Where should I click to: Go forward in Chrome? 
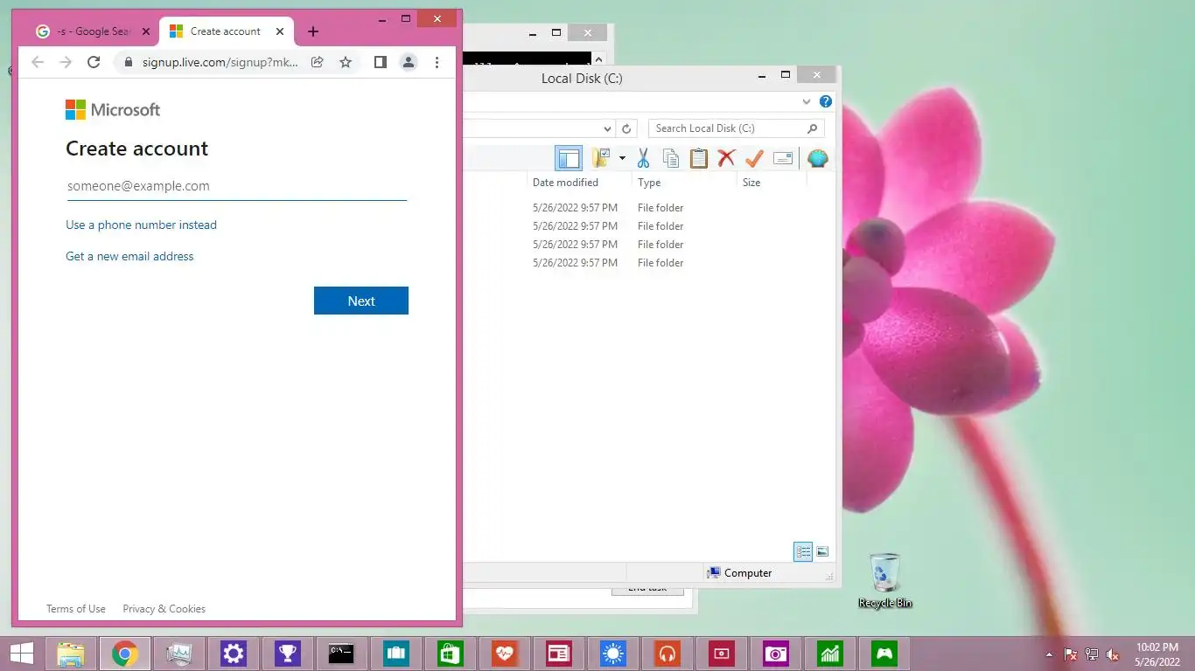click(x=66, y=62)
